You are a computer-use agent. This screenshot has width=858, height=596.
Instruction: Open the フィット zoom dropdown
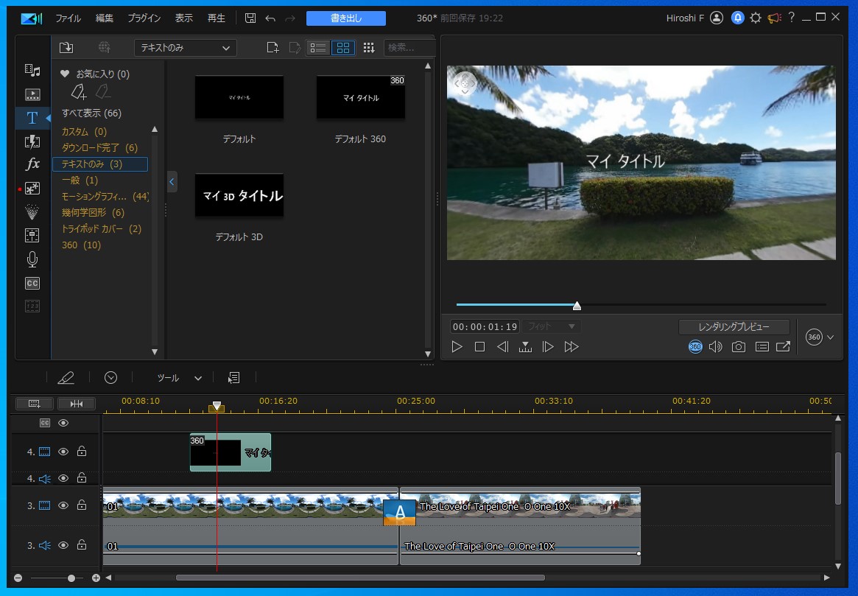click(x=551, y=326)
